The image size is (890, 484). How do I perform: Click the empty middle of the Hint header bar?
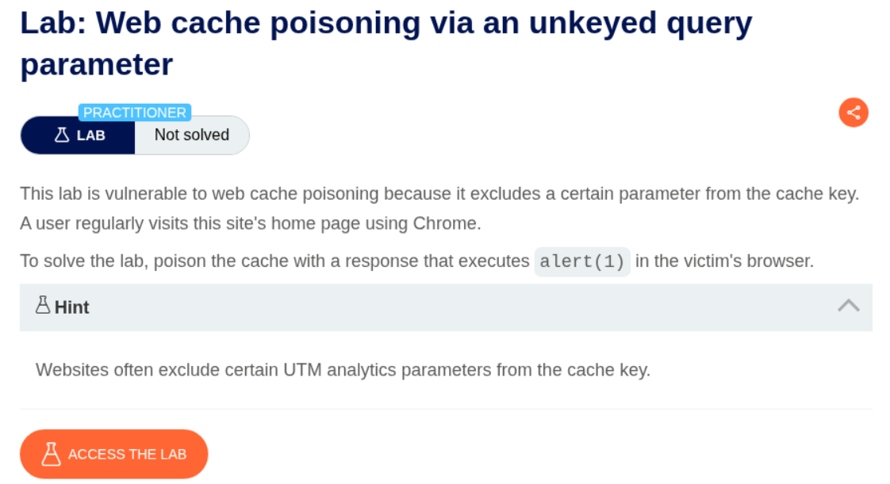[444, 307]
